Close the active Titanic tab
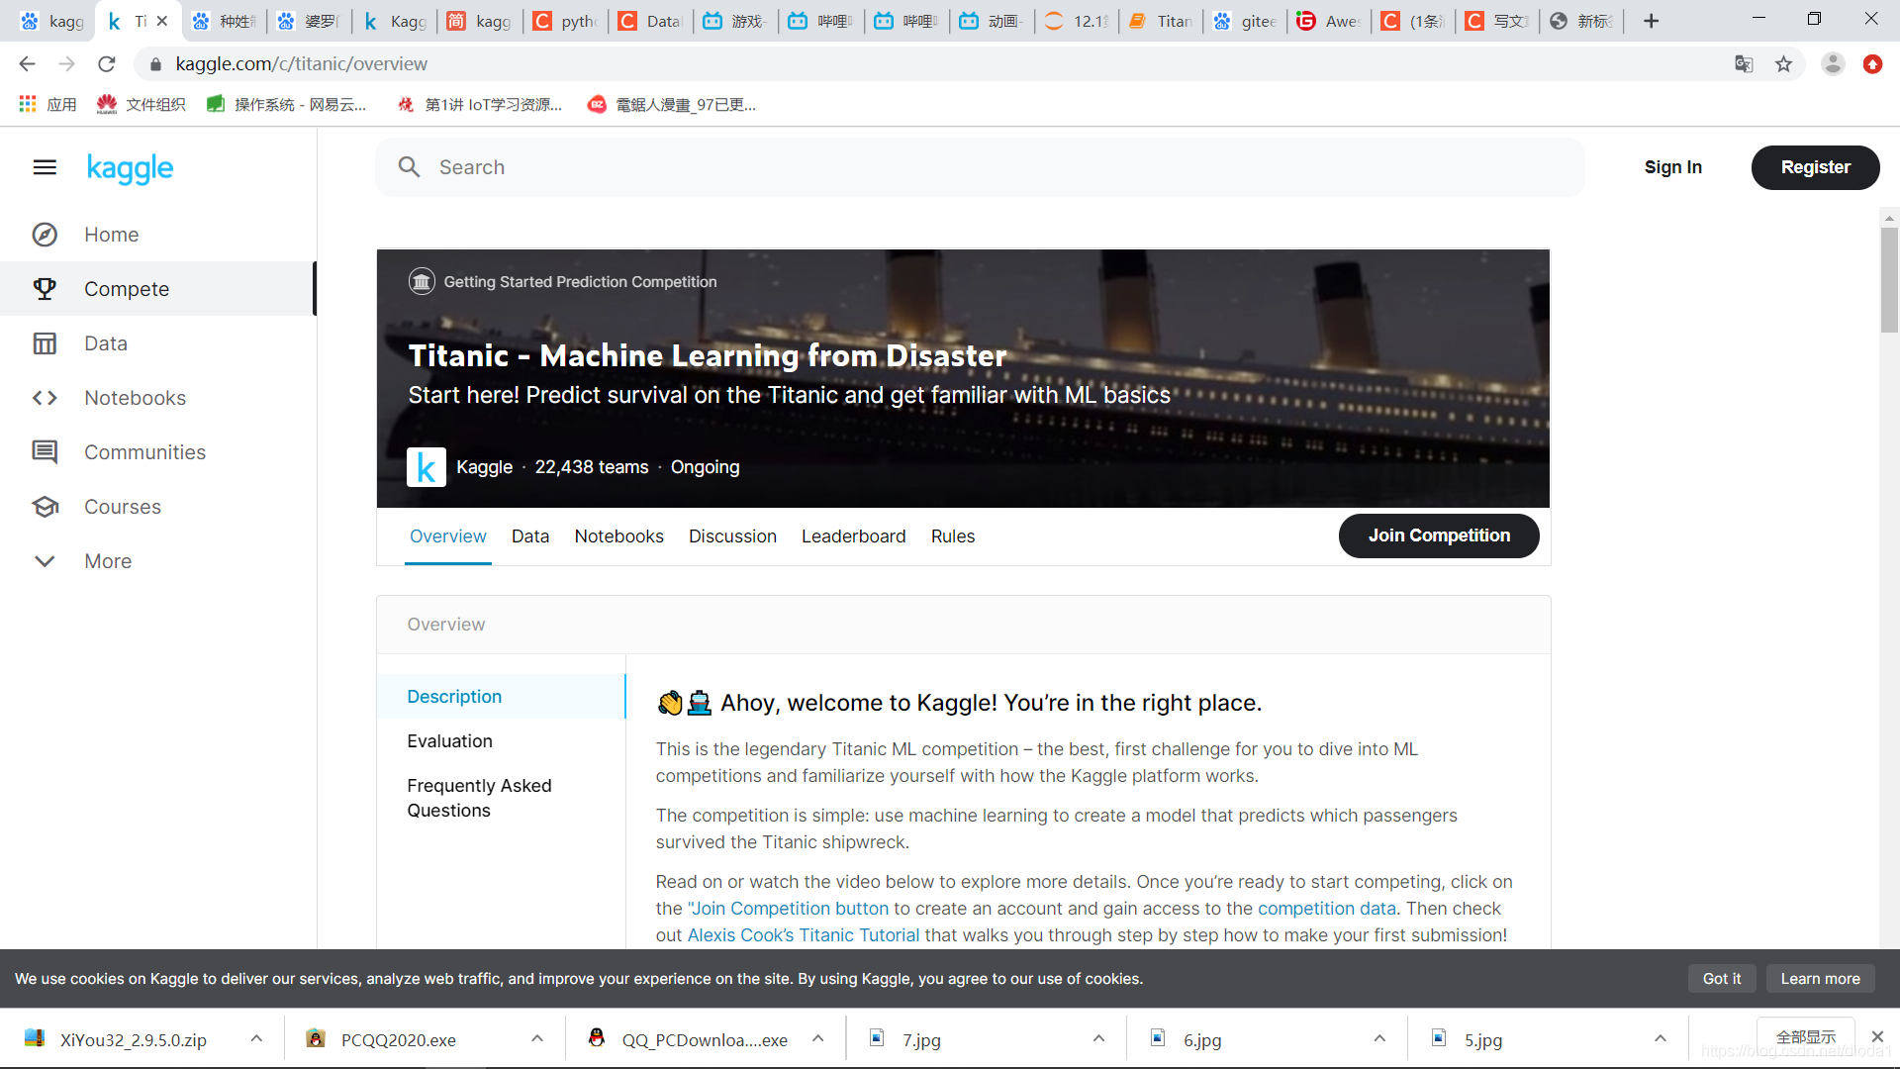This screenshot has width=1900, height=1069. (x=162, y=21)
